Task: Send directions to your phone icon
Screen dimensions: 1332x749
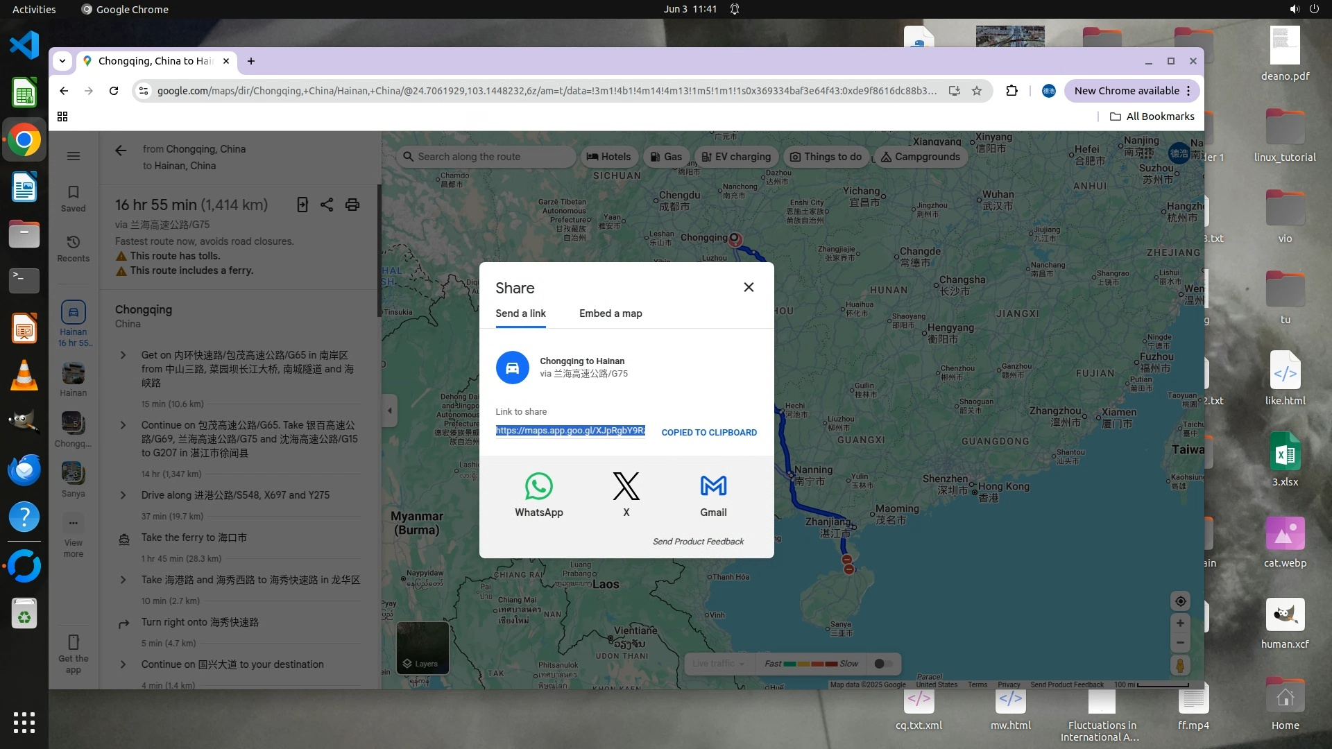Action: pos(302,205)
